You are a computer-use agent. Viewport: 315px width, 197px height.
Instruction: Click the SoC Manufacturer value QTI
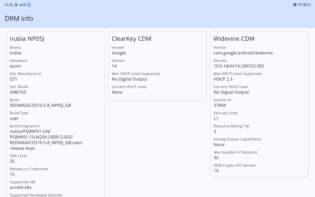(x=13, y=79)
